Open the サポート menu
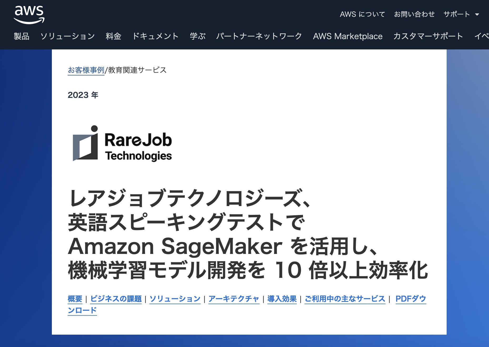Viewport: 489px width, 347px height. click(457, 14)
